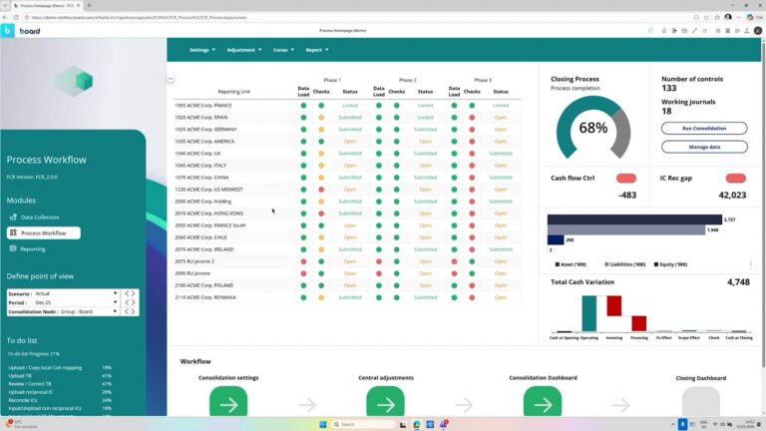Open Teams icon in taskbar
Image resolution: width=766 pixels, height=431 pixels.
[444, 424]
